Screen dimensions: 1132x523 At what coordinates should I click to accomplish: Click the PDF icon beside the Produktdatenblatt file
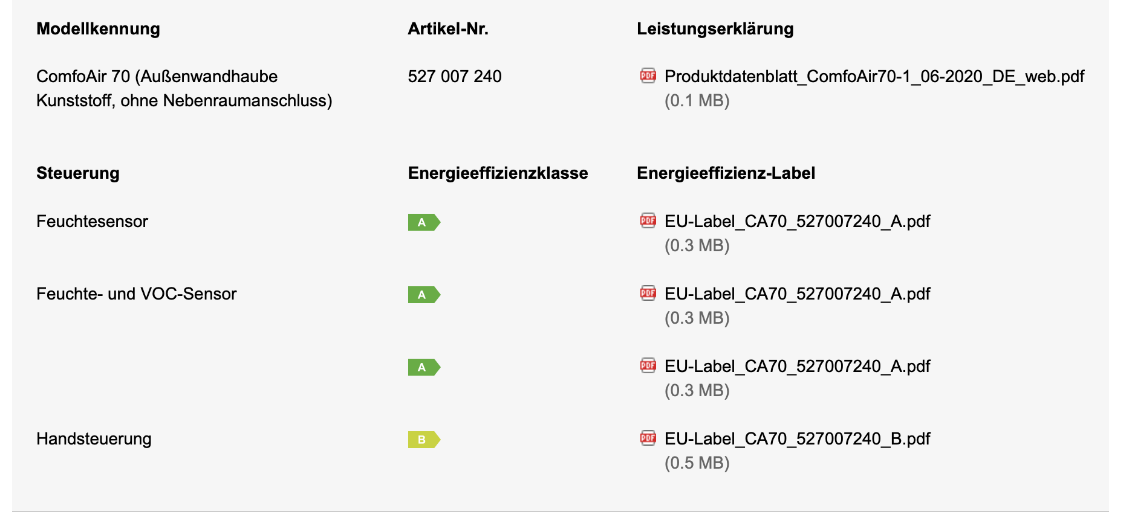click(x=648, y=75)
